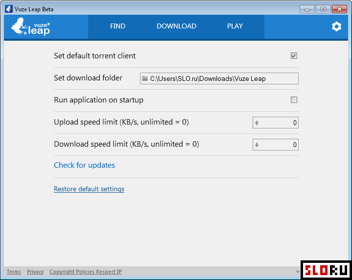The image size is (352, 280).
Task: Switch to the PLAY tab
Action: coord(235,26)
